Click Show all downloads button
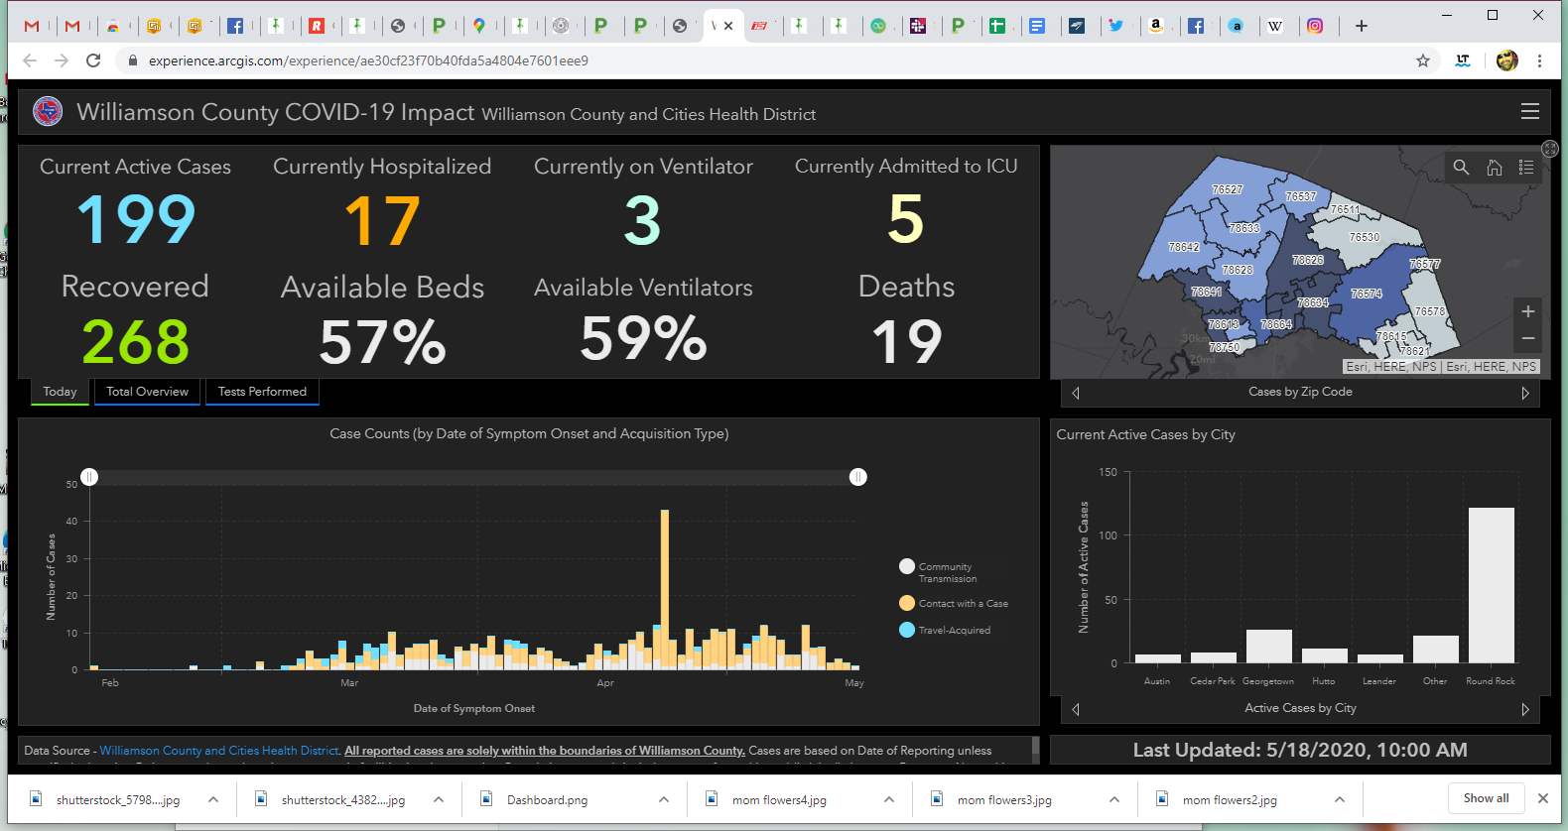 (1485, 798)
